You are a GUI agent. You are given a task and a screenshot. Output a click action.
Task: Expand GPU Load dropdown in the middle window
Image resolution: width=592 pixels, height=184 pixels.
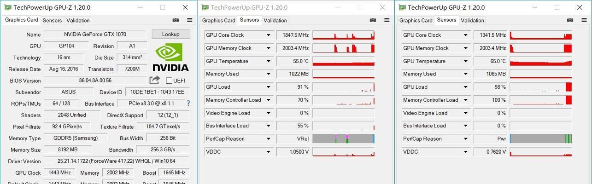[268, 87]
